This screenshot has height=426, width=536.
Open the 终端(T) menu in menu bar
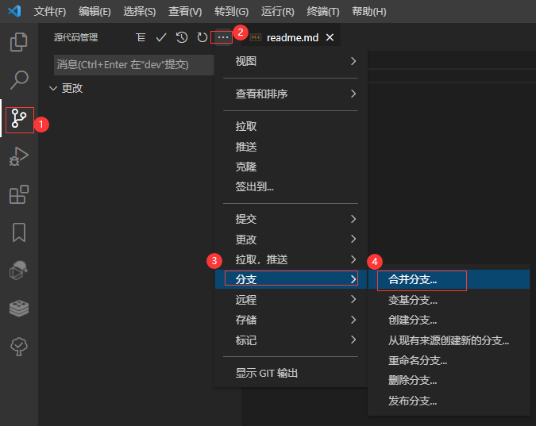pyautogui.click(x=322, y=12)
